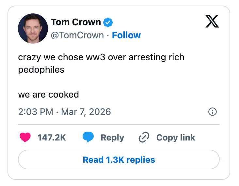Open the tweet info circle icon
The width and height of the screenshot is (239, 186).
[x=212, y=112]
